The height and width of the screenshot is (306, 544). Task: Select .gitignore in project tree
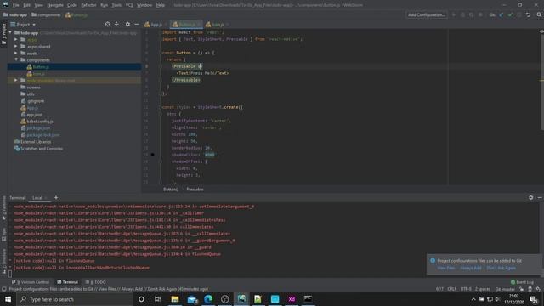click(36, 101)
